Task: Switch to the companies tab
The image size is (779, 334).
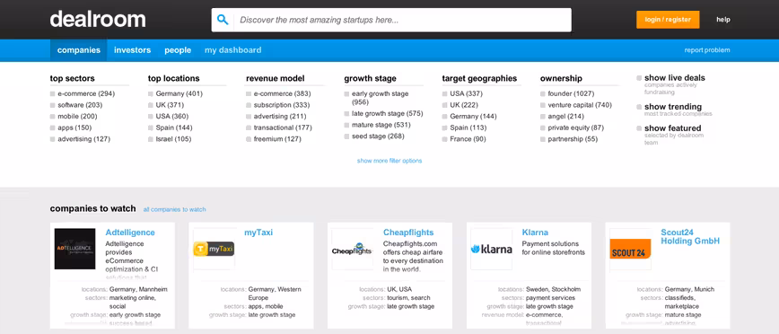Action: point(78,50)
